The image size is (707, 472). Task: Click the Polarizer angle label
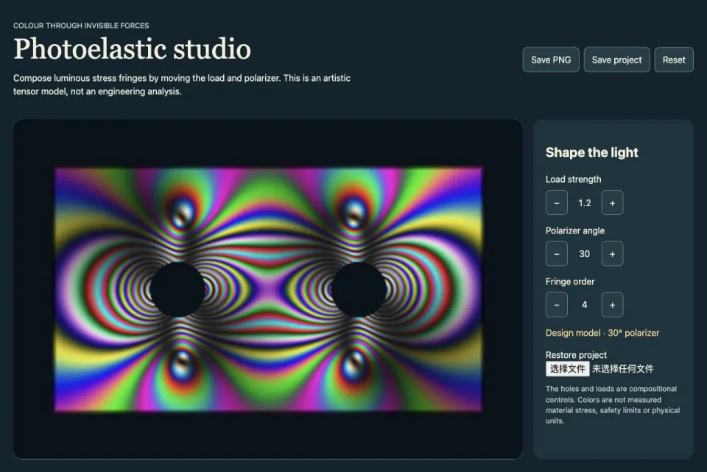(575, 230)
